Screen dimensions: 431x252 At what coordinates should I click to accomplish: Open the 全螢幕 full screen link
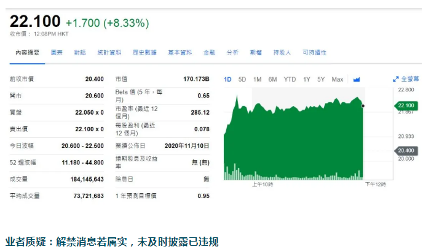click(x=410, y=79)
